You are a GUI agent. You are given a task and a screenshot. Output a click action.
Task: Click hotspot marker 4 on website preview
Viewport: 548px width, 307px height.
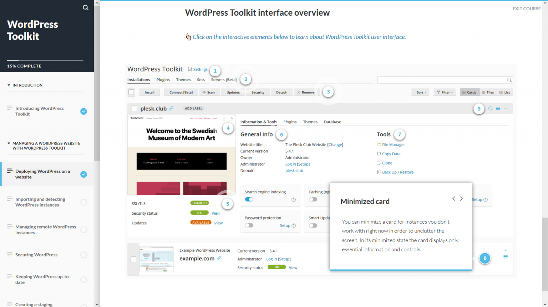click(x=228, y=128)
